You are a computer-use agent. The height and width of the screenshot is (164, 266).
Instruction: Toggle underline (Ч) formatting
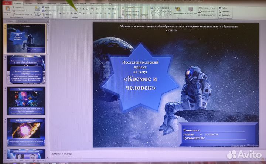pyautogui.click(x=68, y=13)
